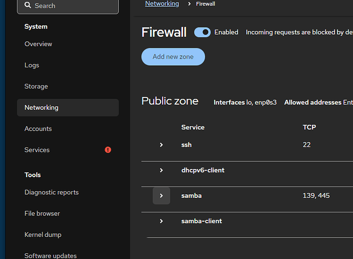Click TCP port value 22
Image resolution: width=353 pixels, height=259 pixels.
click(307, 145)
